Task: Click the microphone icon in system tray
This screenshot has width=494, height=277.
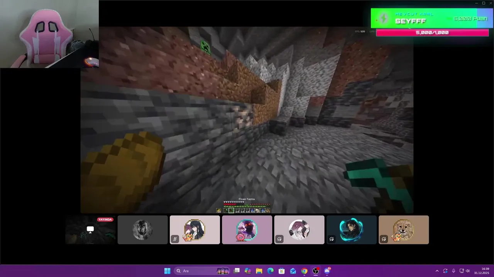Action: point(453,271)
